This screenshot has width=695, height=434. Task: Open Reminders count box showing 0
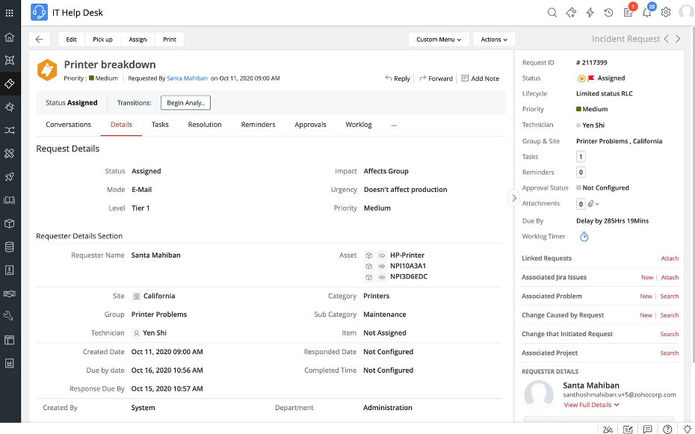tap(581, 173)
